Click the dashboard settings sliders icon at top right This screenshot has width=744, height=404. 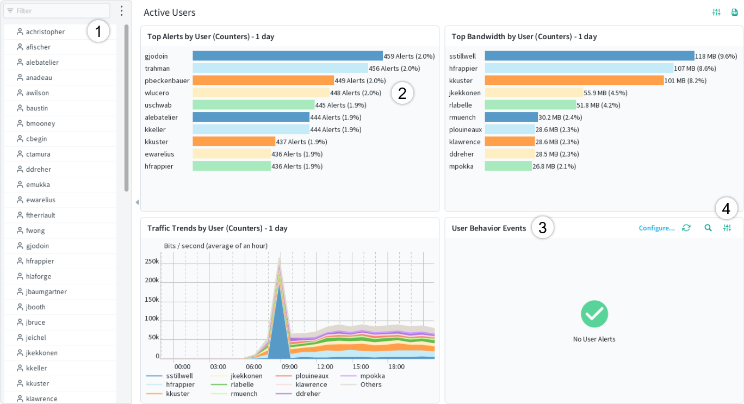(x=716, y=13)
